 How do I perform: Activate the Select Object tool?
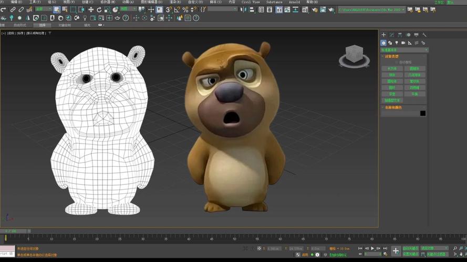pos(57,10)
